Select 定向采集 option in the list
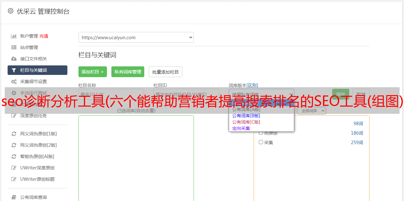Viewport: 404px width, 201px height. 241,128
